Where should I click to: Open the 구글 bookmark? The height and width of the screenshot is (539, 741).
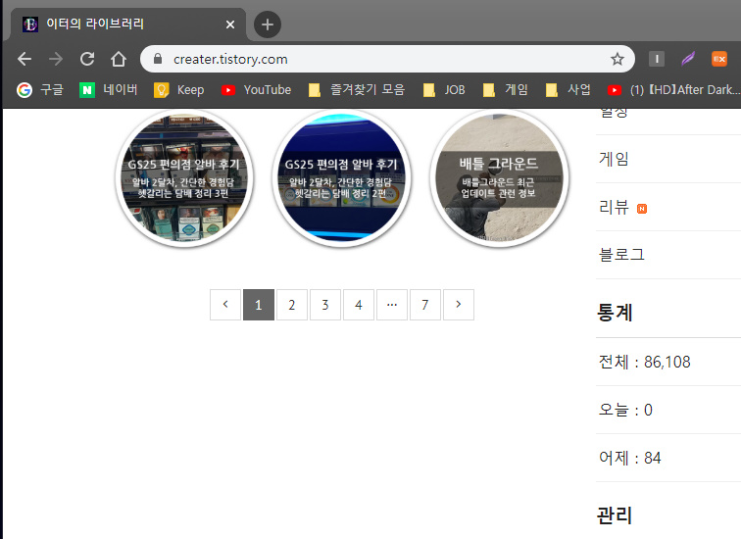(x=39, y=89)
